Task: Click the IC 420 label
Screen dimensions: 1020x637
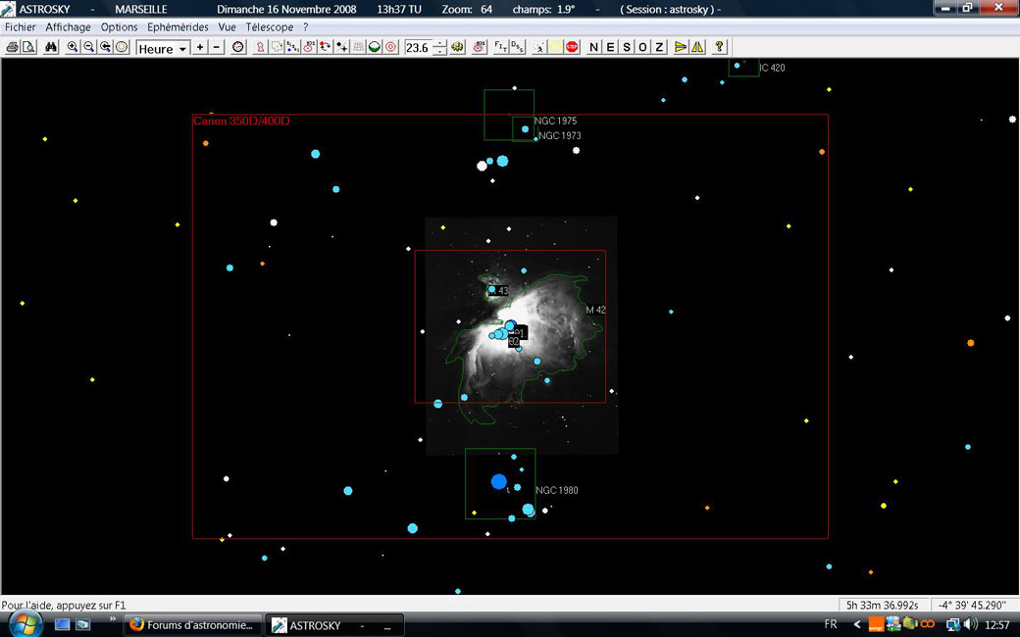Action: point(772,68)
